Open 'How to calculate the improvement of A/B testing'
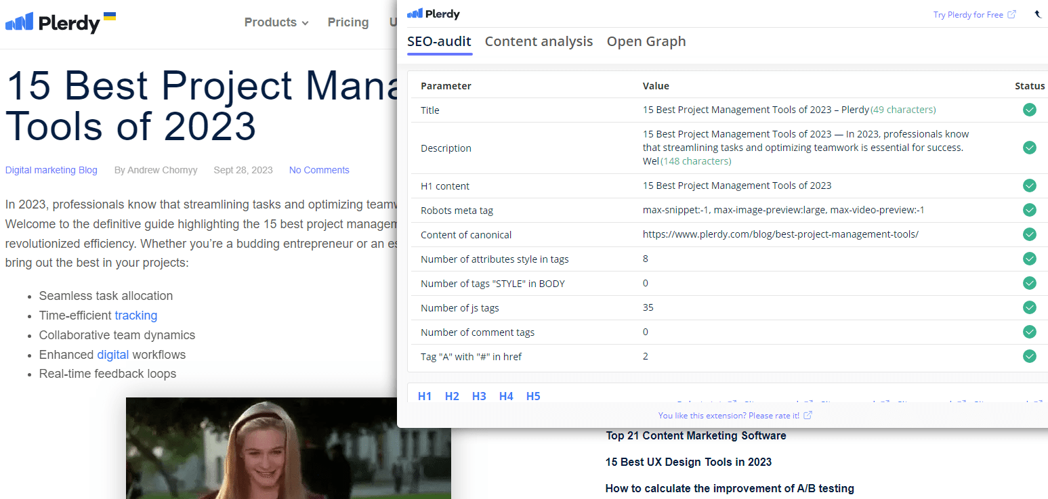Image resolution: width=1048 pixels, height=499 pixels. pos(730,488)
